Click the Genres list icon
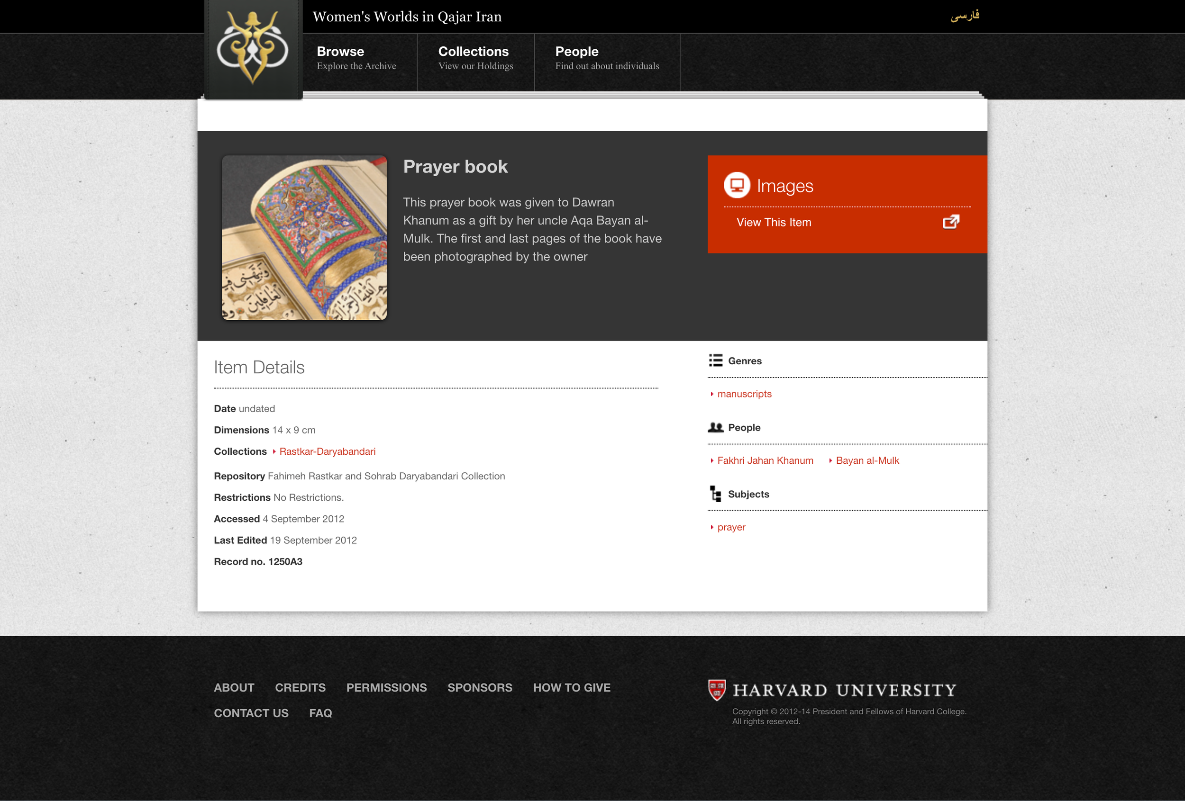Image resolution: width=1185 pixels, height=801 pixels. click(715, 361)
